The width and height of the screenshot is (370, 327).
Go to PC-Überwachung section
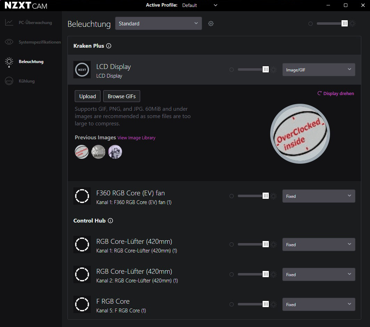(35, 23)
